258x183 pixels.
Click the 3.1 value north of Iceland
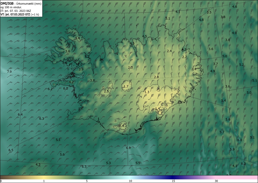[168, 18]
